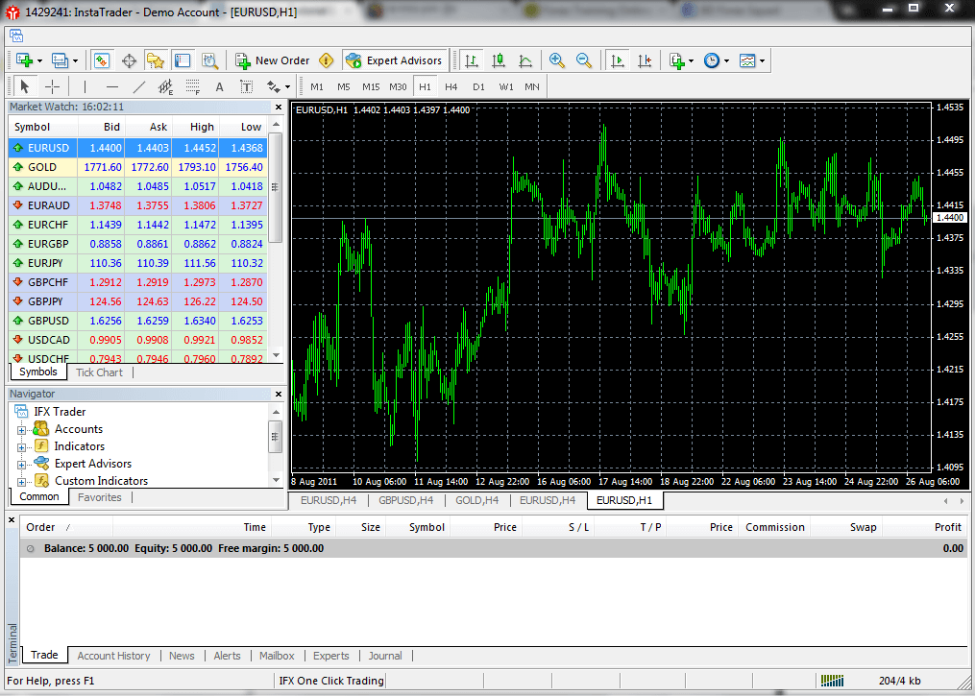This screenshot has height=696, width=975.
Task: Select the EURGBP row in Market Watch
Action: (x=48, y=244)
